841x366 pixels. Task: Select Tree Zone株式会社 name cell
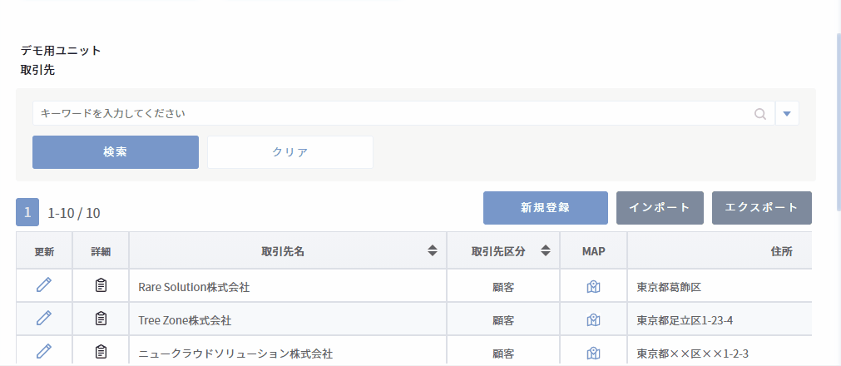(x=288, y=319)
